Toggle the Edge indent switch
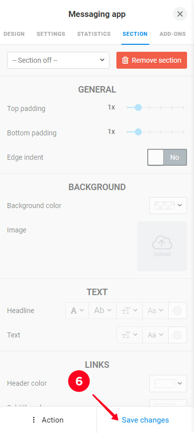This screenshot has width=194, height=433. [x=167, y=157]
